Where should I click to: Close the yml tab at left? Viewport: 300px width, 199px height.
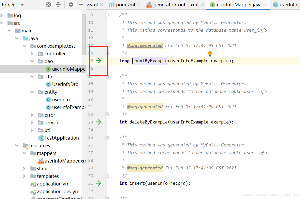[102, 5]
